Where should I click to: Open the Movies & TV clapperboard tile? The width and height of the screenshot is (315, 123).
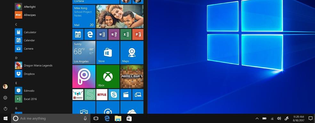click(126, 95)
